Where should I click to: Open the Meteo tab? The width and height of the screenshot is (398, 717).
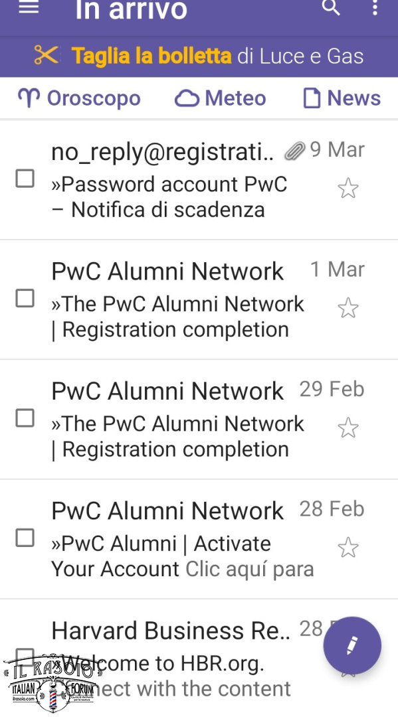pos(221,98)
